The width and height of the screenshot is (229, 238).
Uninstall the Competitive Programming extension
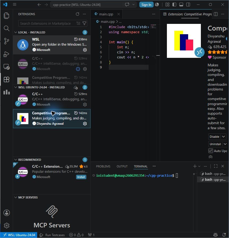[215, 144]
